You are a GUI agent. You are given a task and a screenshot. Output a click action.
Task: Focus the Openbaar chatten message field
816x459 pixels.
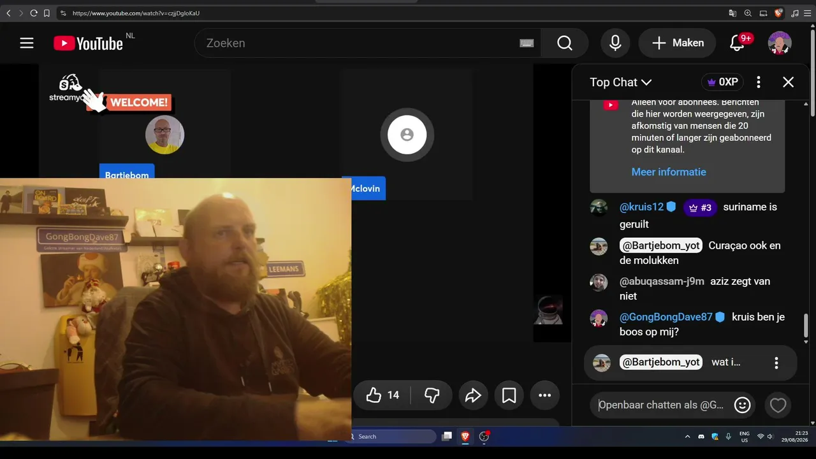point(661,405)
